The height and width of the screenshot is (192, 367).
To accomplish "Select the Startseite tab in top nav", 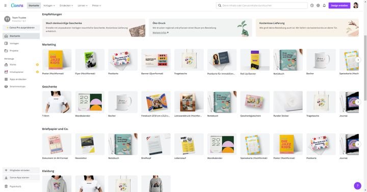I will pyautogui.click(x=34, y=6).
